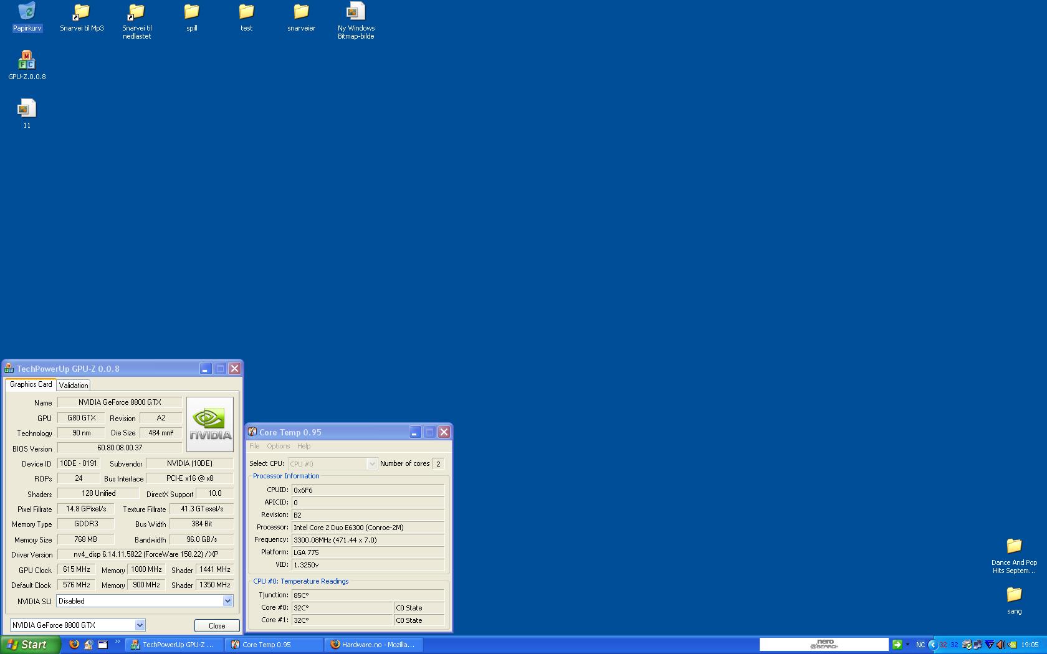Open the File menu in Core Temp
Image resolution: width=1047 pixels, height=654 pixels.
coord(254,446)
